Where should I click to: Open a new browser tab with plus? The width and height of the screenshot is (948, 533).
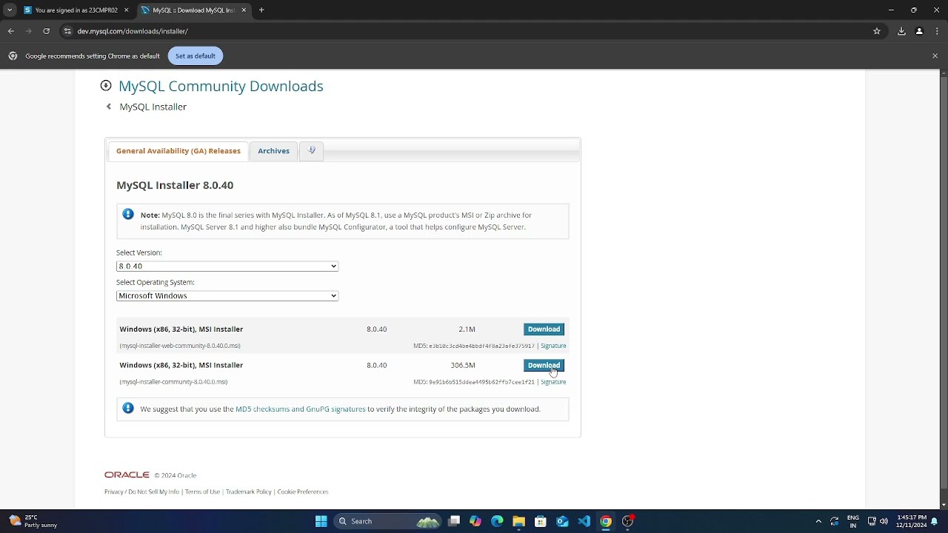[x=261, y=10]
